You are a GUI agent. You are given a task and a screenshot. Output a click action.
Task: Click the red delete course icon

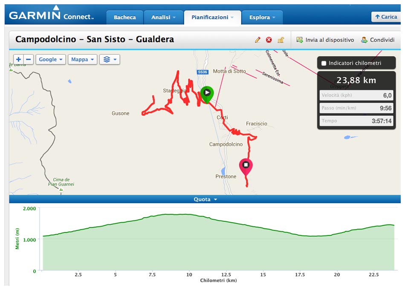(269, 40)
